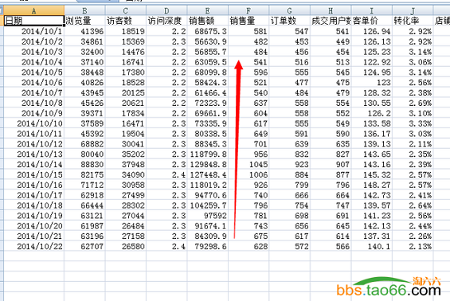Image resolution: width=450 pixels, height=301 pixels.
Task: Select unit price cell 140.1
Action: click(372, 246)
